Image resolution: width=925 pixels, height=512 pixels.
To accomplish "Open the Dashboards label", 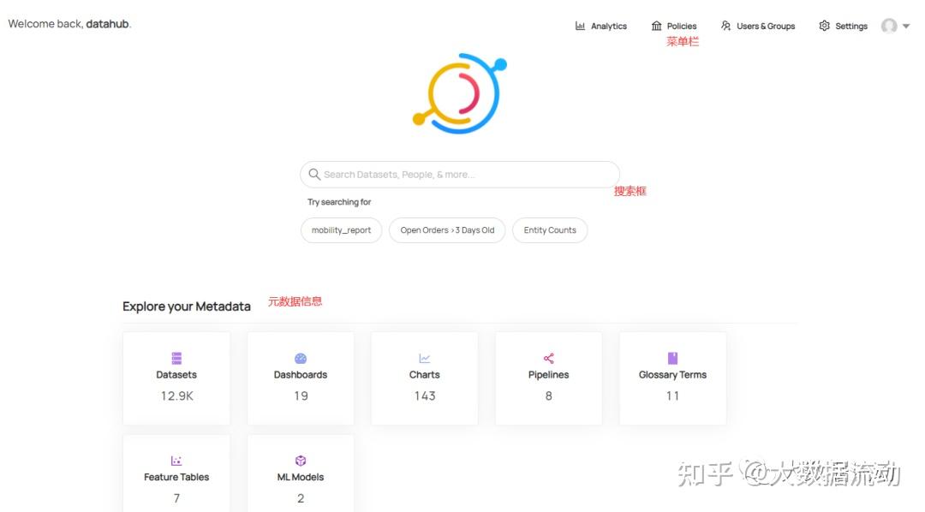I will [x=301, y=374].
